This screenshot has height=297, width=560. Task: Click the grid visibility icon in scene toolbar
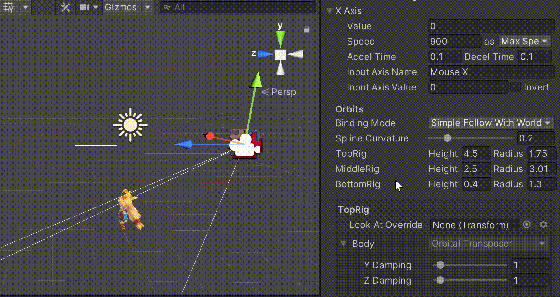pyautogui.click(x=9, y=7)
